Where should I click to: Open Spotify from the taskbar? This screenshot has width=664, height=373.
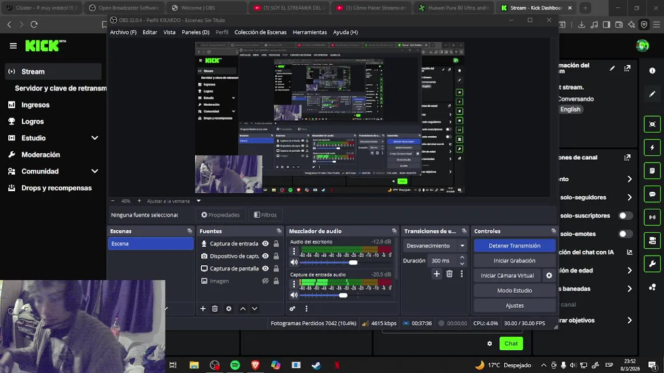[x=235, y=365]
